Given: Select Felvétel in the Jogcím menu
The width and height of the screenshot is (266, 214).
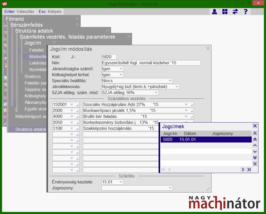Looking at the screenshot, I should 36,50.
